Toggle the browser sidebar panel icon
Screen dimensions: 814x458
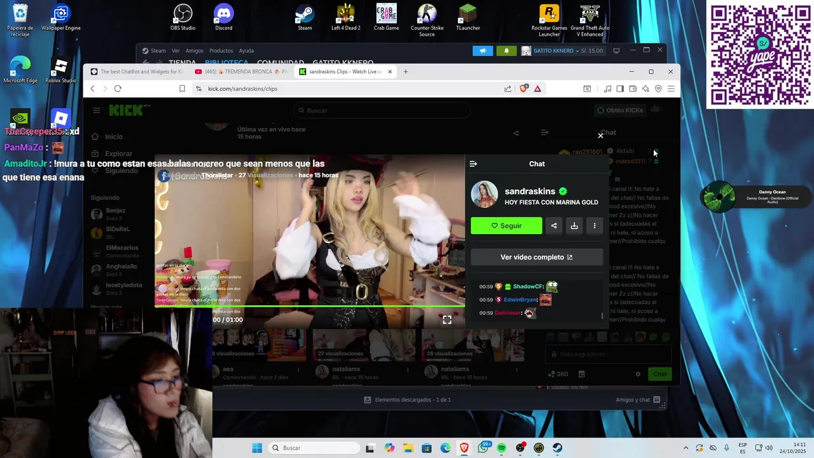(620, 89)
